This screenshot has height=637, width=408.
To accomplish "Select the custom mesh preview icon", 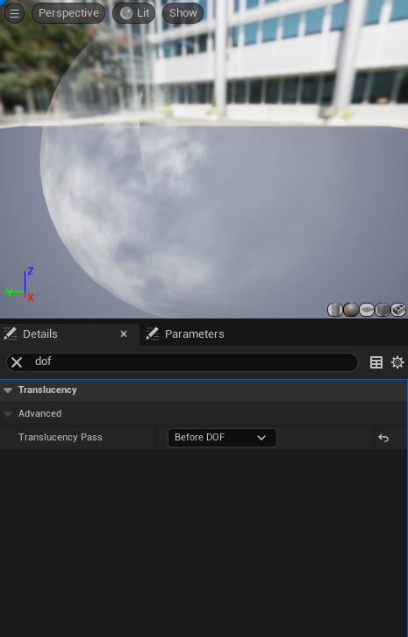I will (398, 310).
